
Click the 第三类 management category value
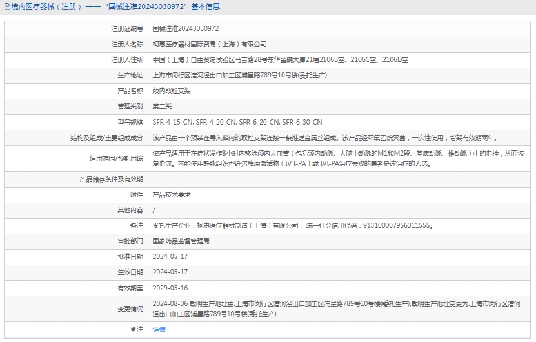pyautogui.click(x=162, y=106)
